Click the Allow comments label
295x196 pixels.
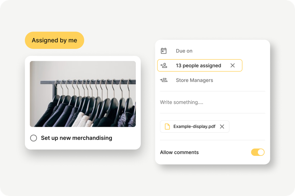pos(179,152)
